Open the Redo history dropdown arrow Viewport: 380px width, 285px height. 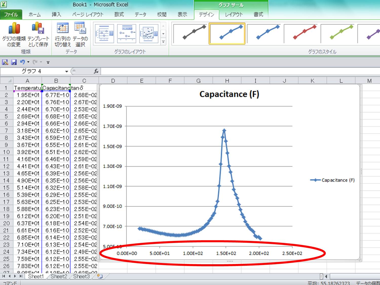point(41,62)
